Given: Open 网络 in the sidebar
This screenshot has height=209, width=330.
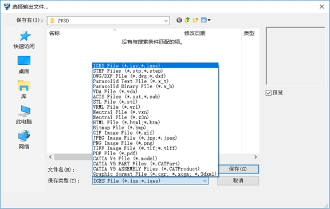Looking at the screenshot, I should coord(24,140).
